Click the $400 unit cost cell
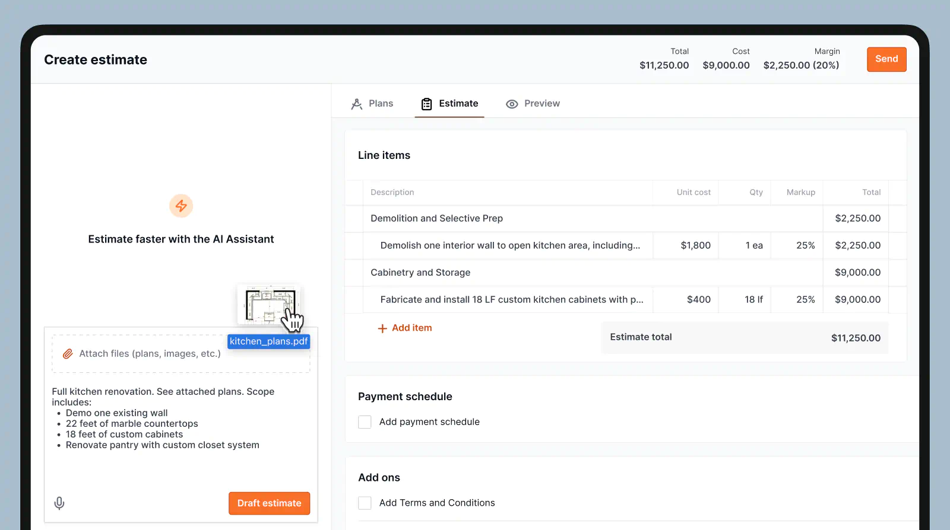 point(686,300)
